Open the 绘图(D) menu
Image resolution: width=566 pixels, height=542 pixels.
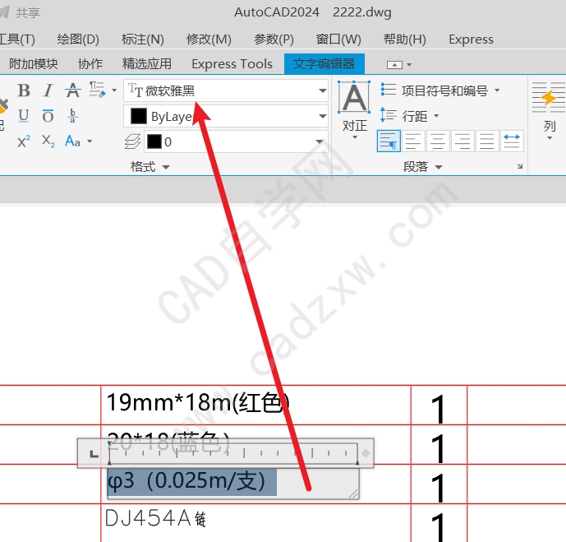pyautogui.click(x=78, y=39)
